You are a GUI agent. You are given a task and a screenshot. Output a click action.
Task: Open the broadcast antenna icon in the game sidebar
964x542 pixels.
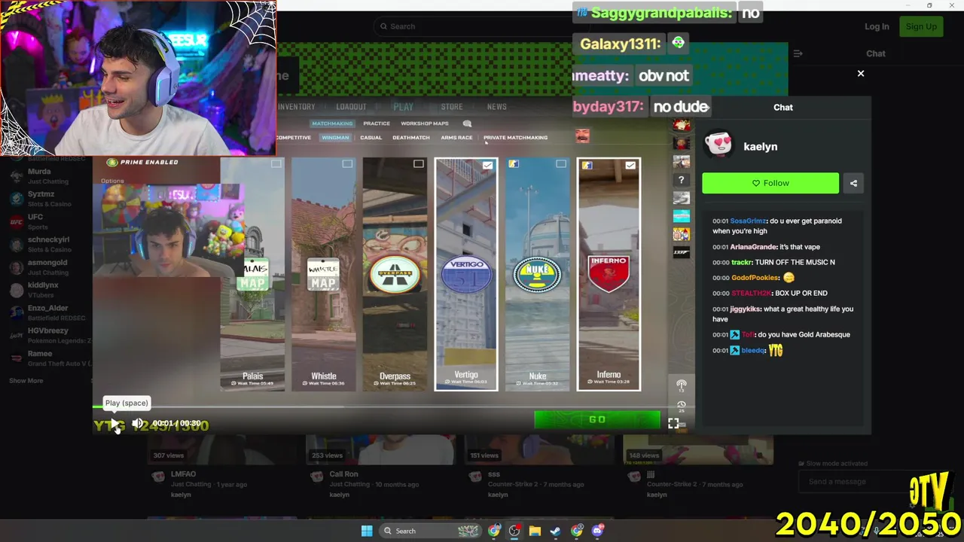tap(682, 385)
